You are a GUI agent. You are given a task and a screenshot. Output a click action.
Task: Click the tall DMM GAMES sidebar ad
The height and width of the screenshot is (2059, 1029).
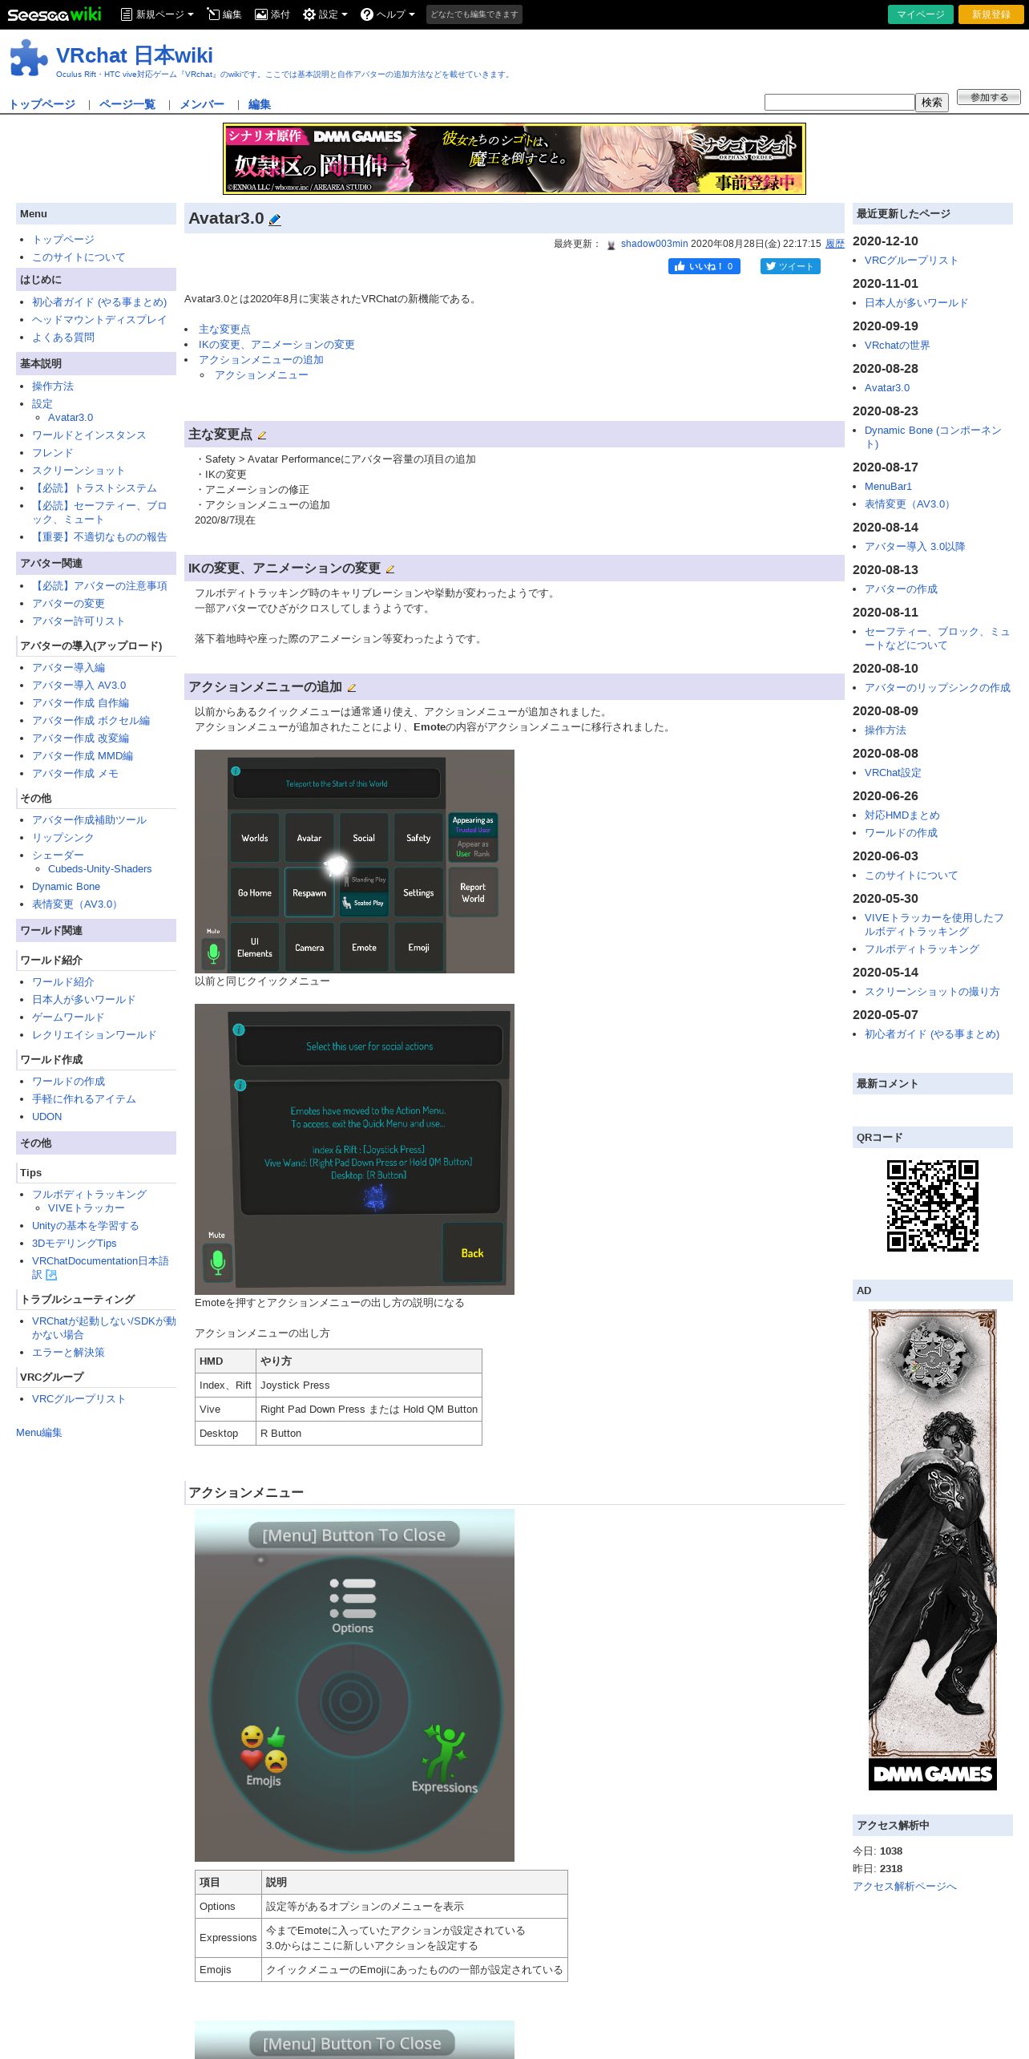click(x=933, y=1550)
